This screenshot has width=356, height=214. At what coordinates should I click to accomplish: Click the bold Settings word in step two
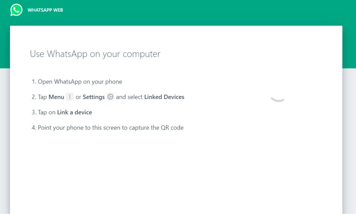click(94, 97)
